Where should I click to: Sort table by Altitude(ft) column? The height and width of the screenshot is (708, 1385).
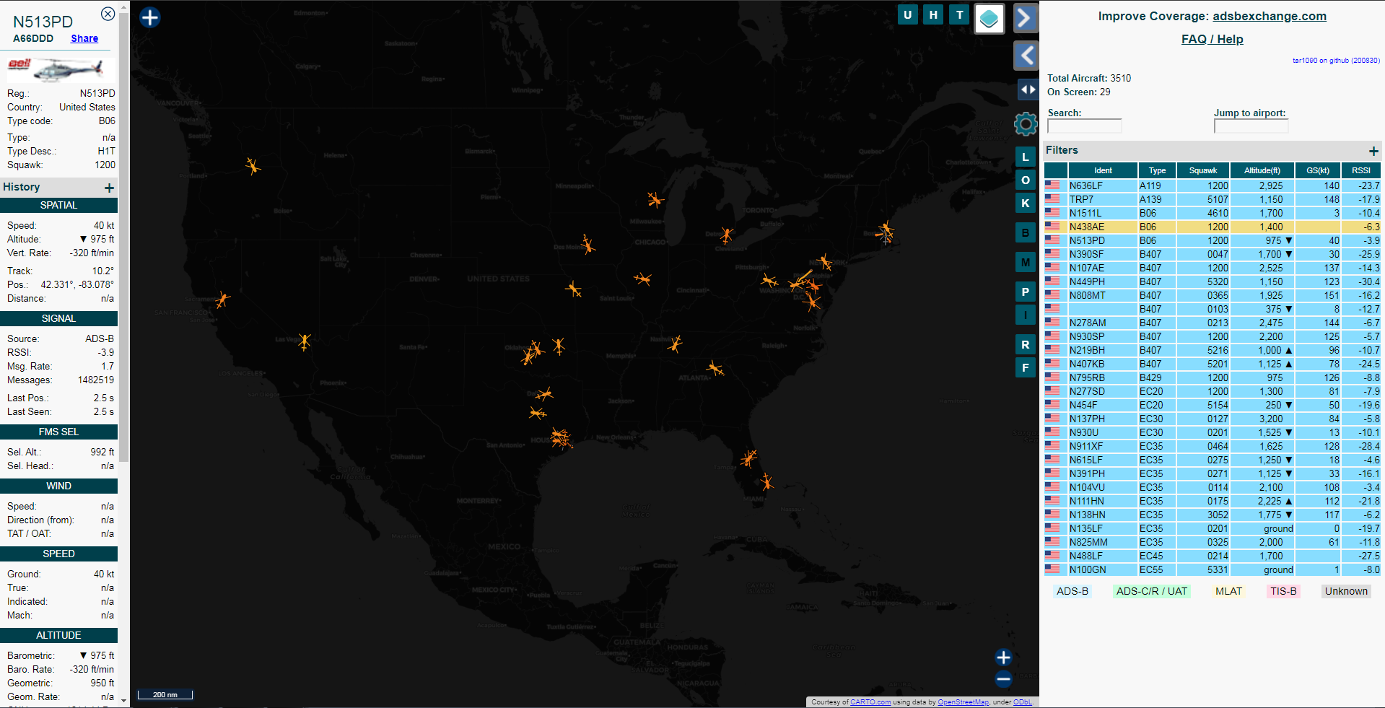(x=1262, y=170)
